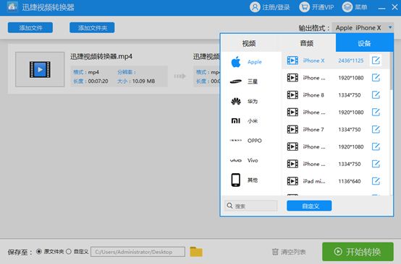Select the Huawei 华为 logo
This screenshot has width=401, height=264.
pyautogui.click(x=236, y=102)
